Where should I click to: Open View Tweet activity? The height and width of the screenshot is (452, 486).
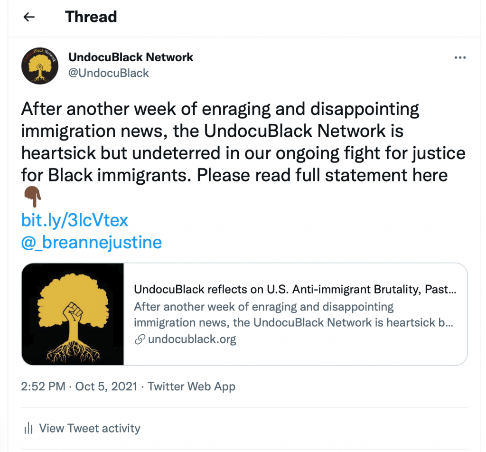[90, 428]
